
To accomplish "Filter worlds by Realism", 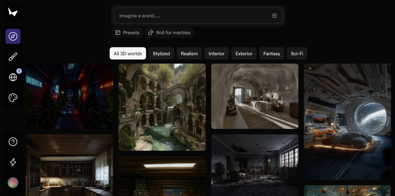I will pyautogui.click(x=189, y=54).
